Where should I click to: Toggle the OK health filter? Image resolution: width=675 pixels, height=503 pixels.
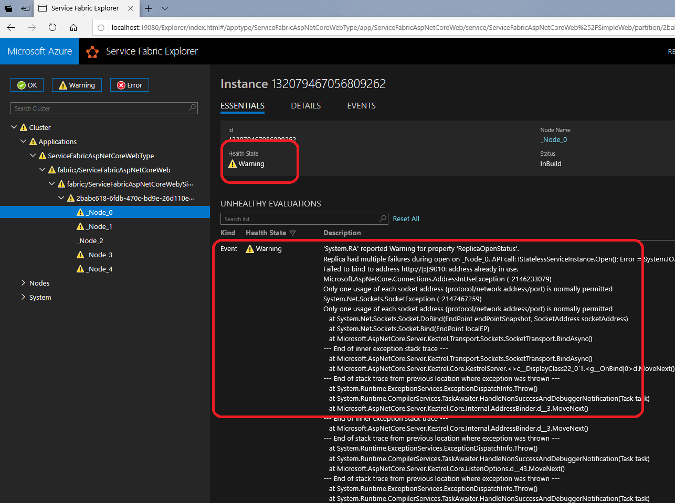27,85
